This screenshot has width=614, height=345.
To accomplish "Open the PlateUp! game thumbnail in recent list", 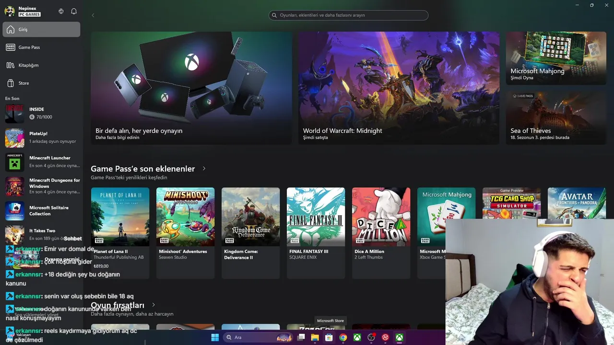I will (14, 138).
